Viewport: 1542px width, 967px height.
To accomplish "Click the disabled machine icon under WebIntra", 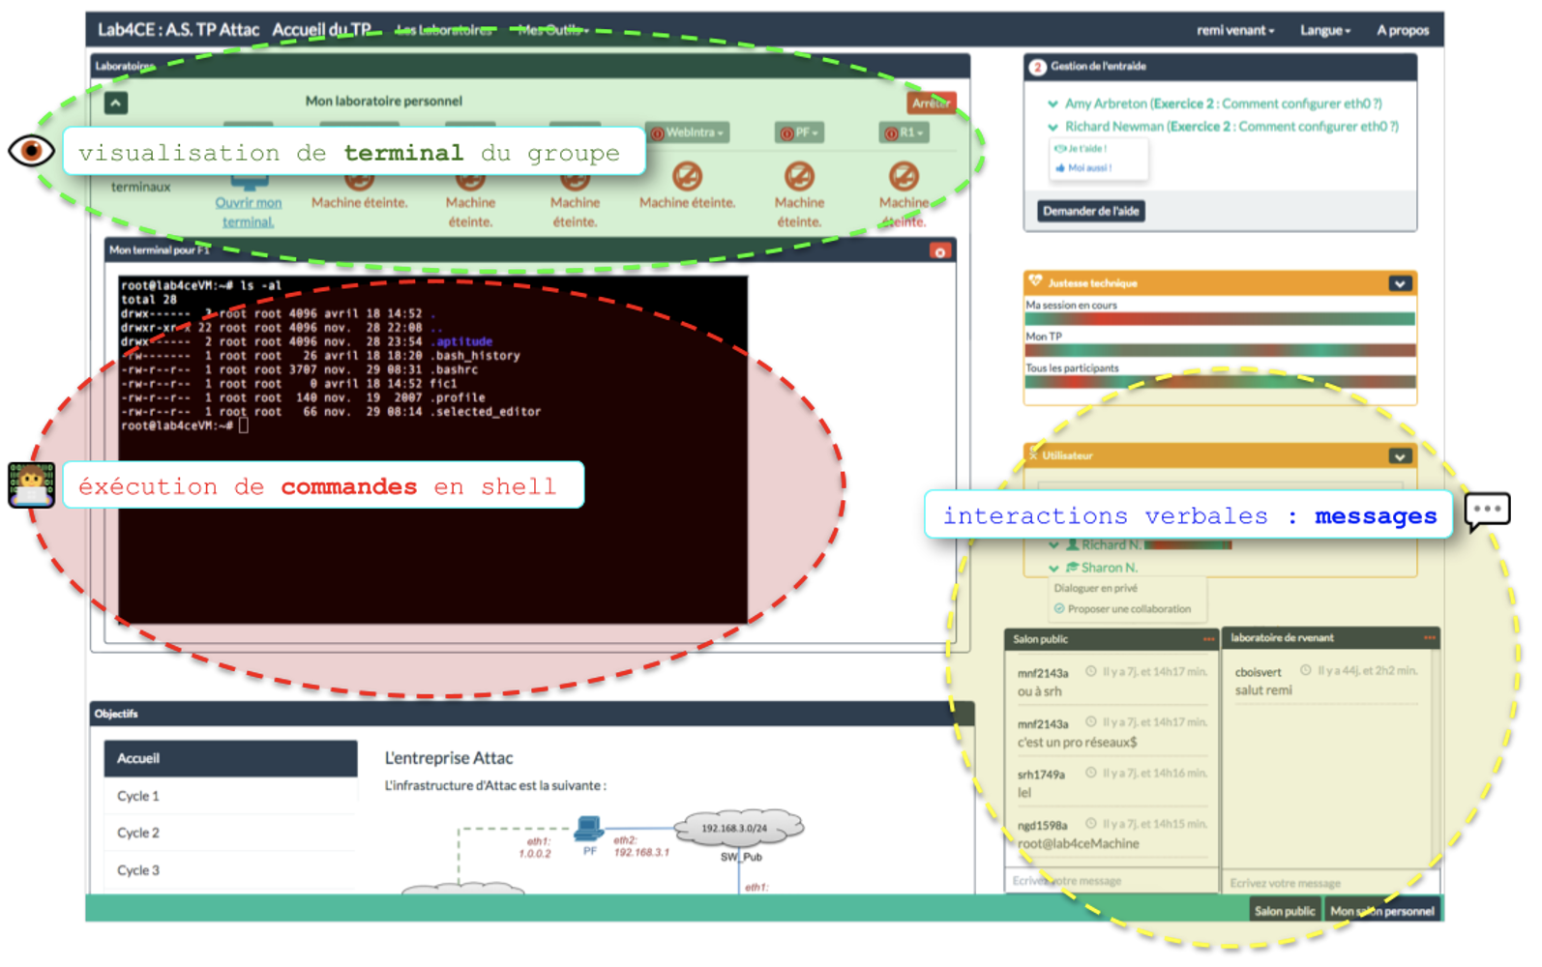I will [x=687, y=176].
